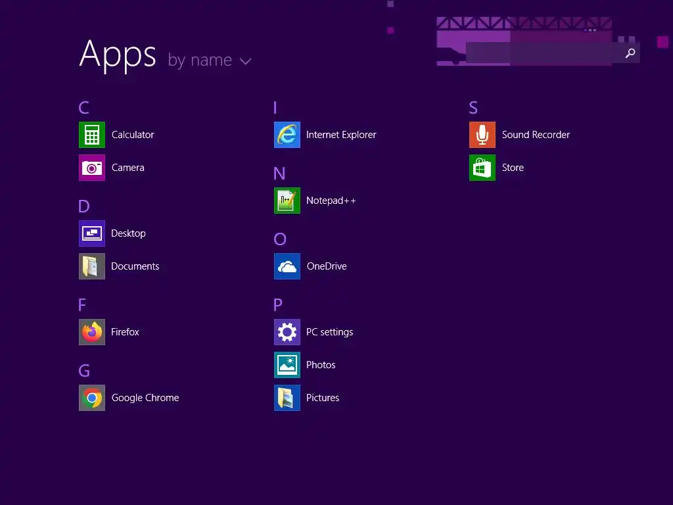Open the Store shopping bag icon

point(482,168)
